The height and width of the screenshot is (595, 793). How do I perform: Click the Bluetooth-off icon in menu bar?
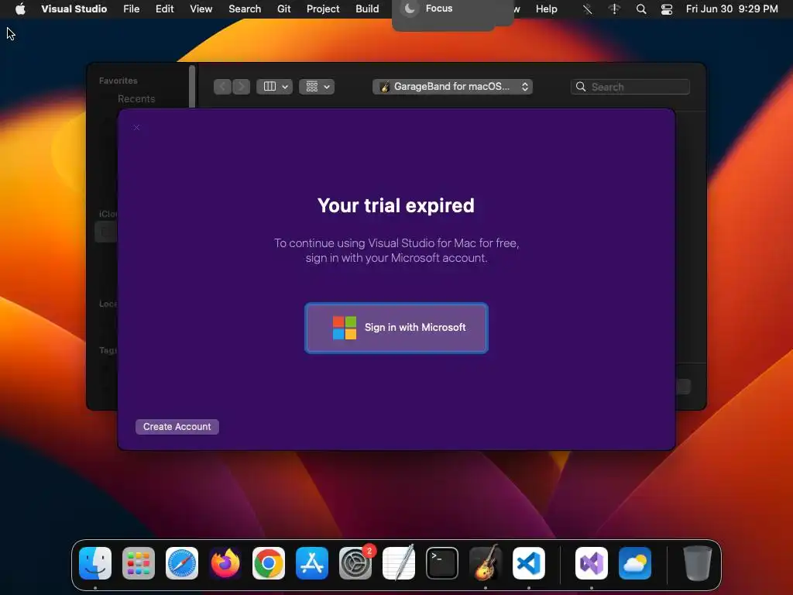587,9
